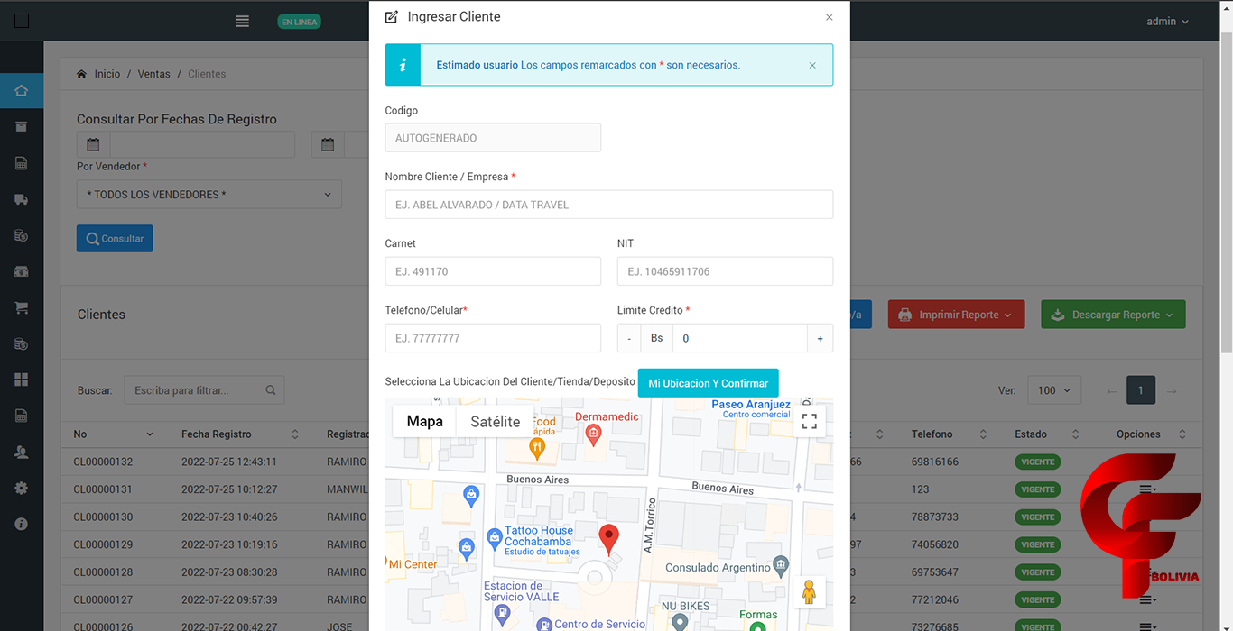
Task: Open the truck delivery sidebar icon
Action: (x=22, y=199)
